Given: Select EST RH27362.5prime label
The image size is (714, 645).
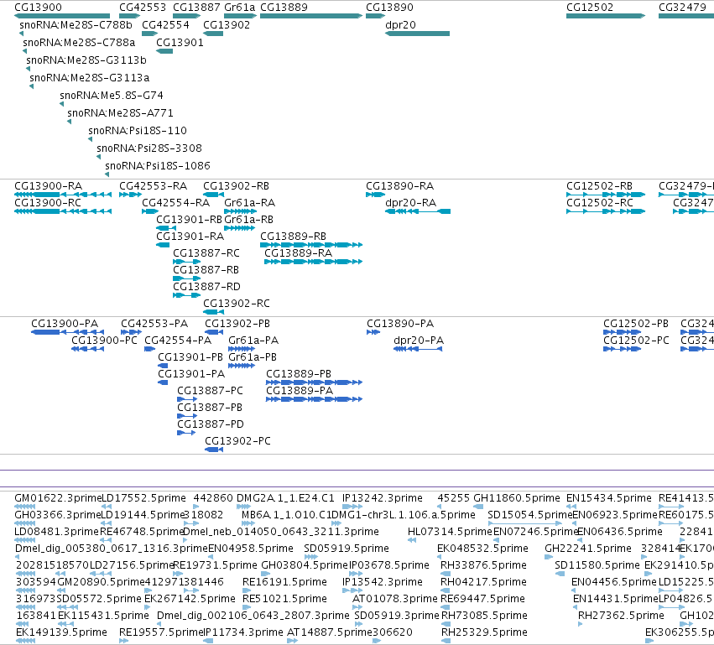Looking at the screenshot, I should (x=621, y=616).
